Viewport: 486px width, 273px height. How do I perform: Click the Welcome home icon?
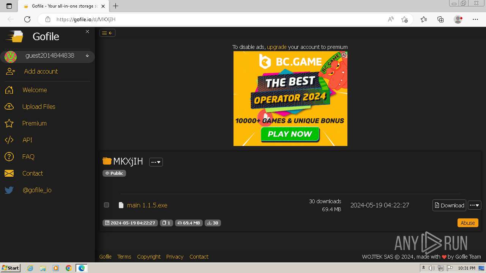[9, 90]
